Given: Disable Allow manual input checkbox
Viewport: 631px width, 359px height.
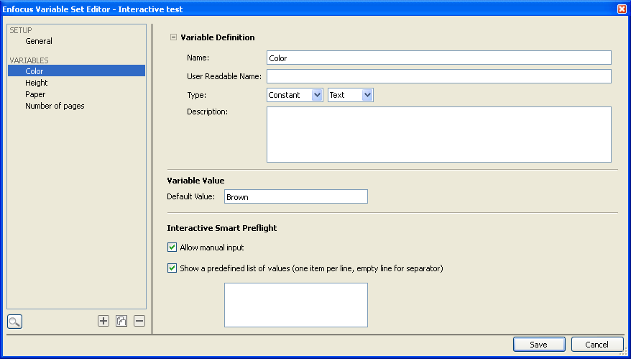Looking at the screenshot, I should [172, 247].
